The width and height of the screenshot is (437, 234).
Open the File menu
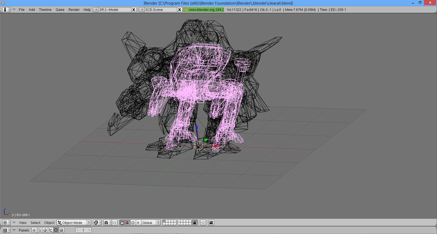pos(21,9)
